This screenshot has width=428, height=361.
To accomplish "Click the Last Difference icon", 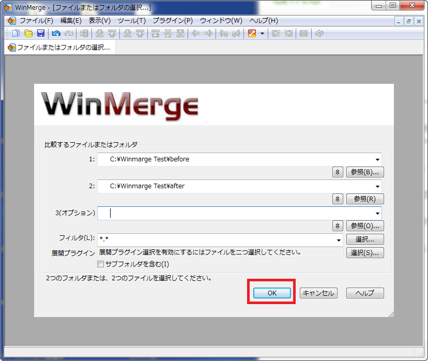I will click(x=180, y=33).
